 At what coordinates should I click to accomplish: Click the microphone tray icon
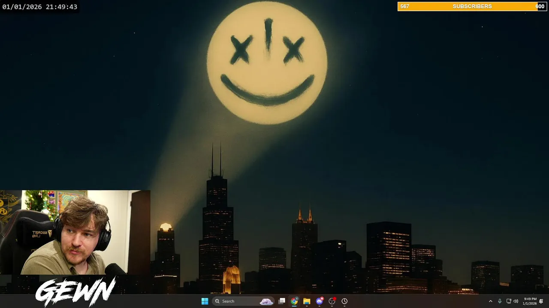pyautogui.click(x=500, y=301)
